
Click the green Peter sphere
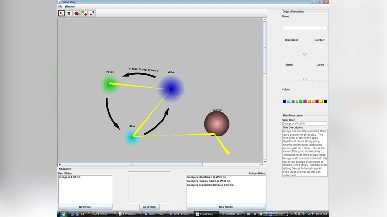tap(110, 84)
